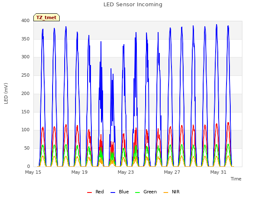Screen dimensions: 267x200
Task: Click the May 31 x-axis label
Action: coord(218,172)
